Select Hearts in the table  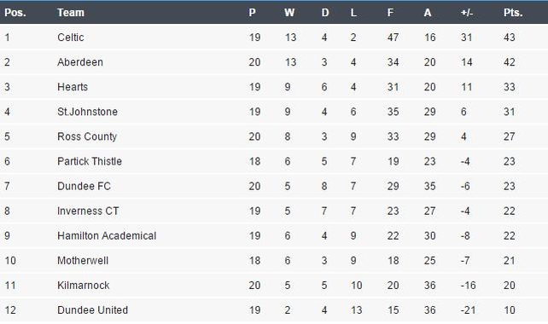(x=73, y=87)
